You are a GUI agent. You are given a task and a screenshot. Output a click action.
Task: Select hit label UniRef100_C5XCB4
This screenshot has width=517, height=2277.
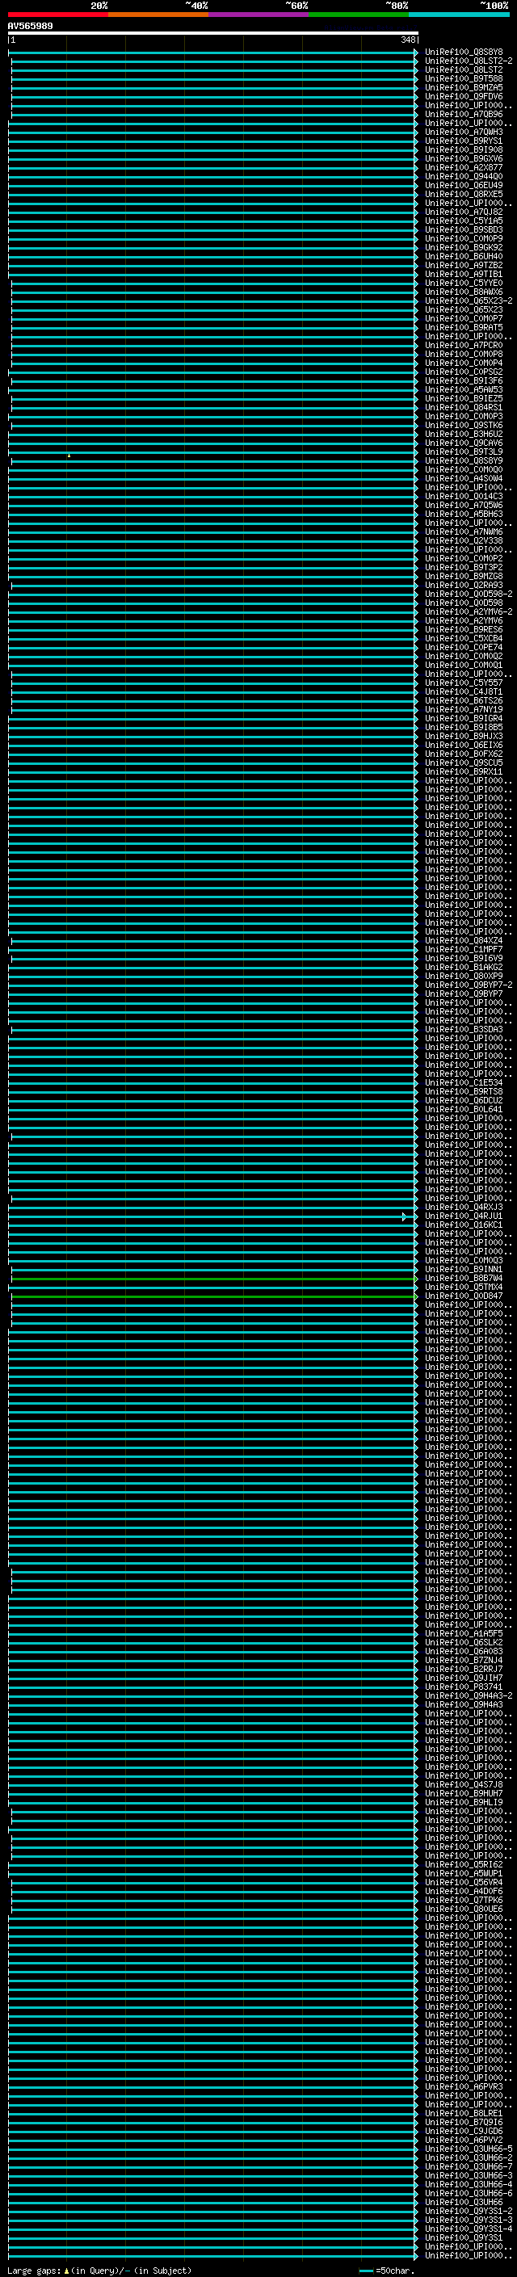[464, 638]
